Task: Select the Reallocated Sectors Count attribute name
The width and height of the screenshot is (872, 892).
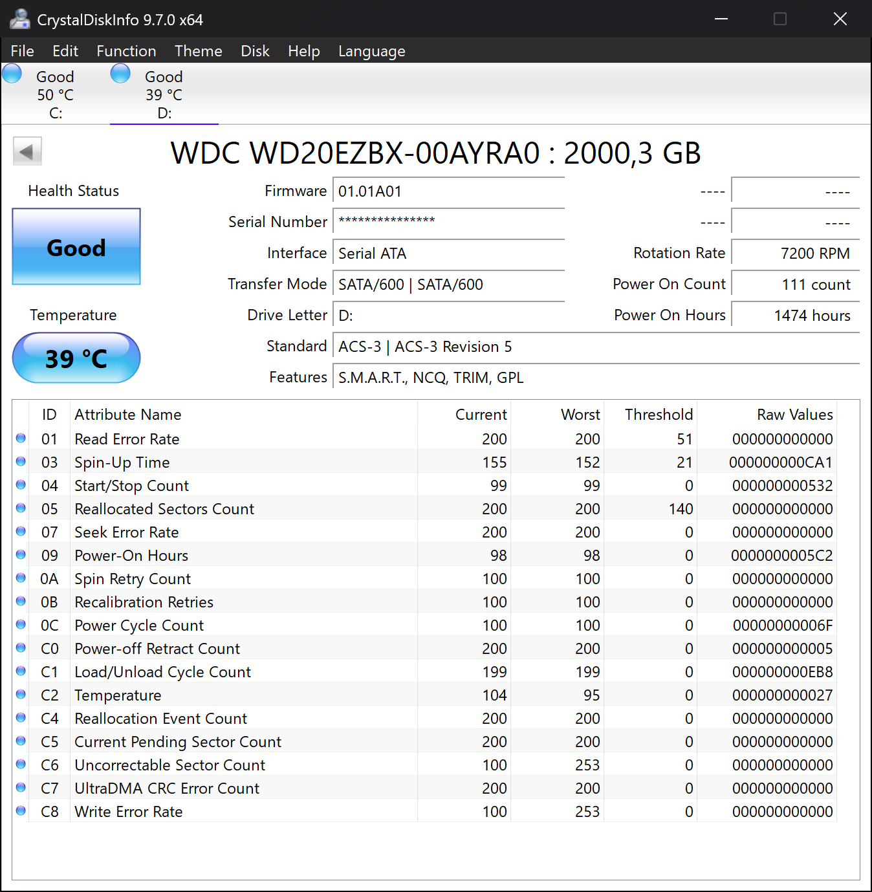Action: [x=164, y=509]
